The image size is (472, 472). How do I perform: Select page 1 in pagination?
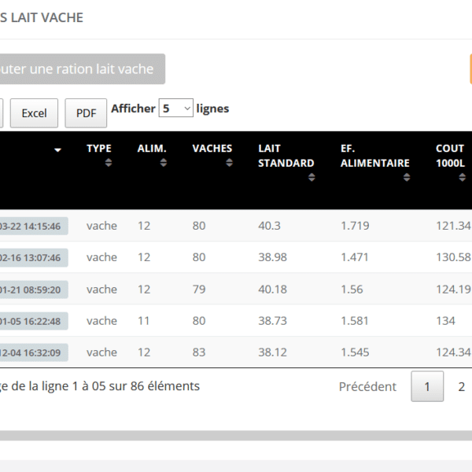427,386
